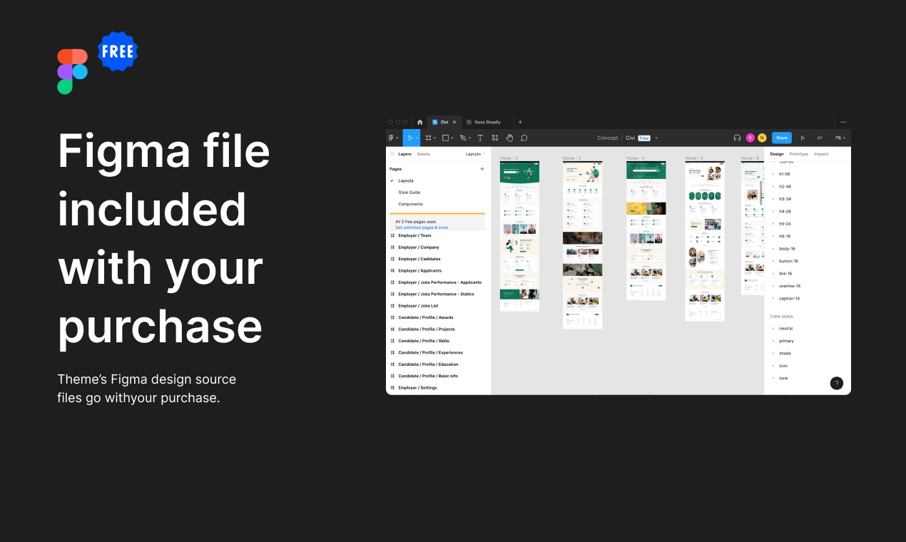Click Get unlimited pages & more link

click(422, 227)
